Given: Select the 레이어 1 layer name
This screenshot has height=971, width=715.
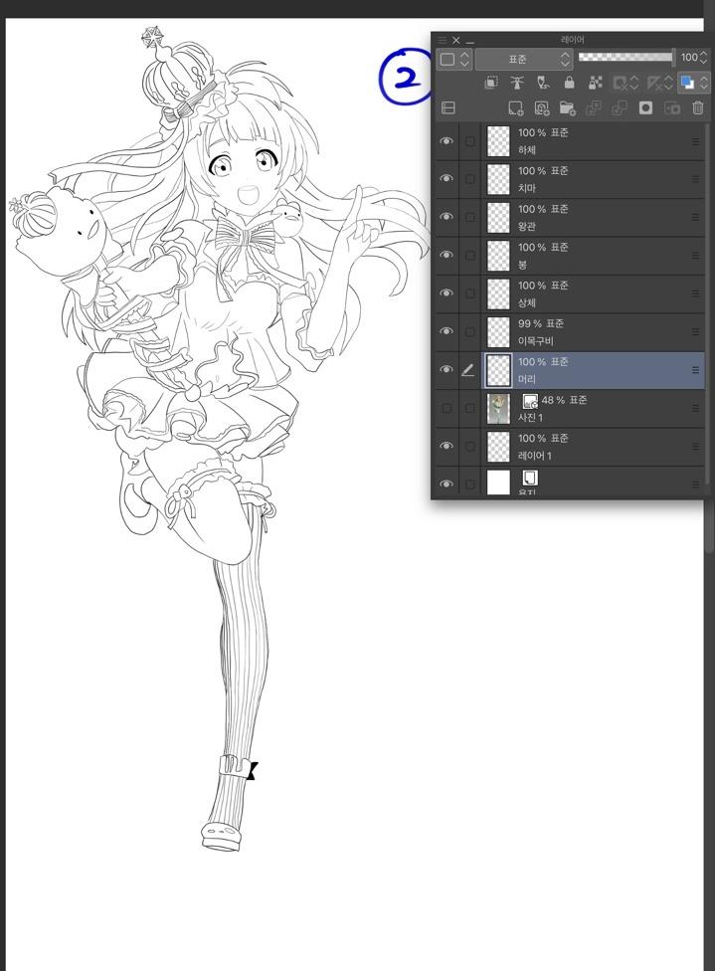Looking at the screenshot, I should tap(535, 456).
